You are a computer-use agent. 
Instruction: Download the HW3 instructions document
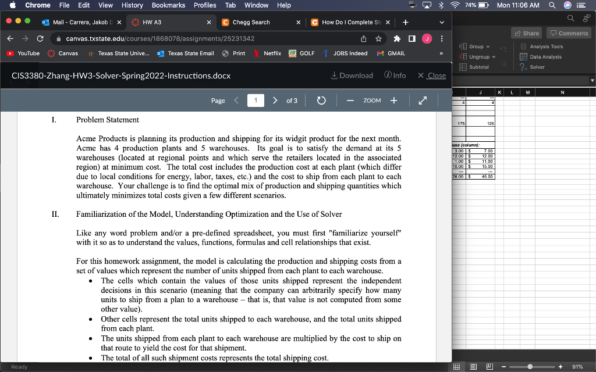coord(352,76)
